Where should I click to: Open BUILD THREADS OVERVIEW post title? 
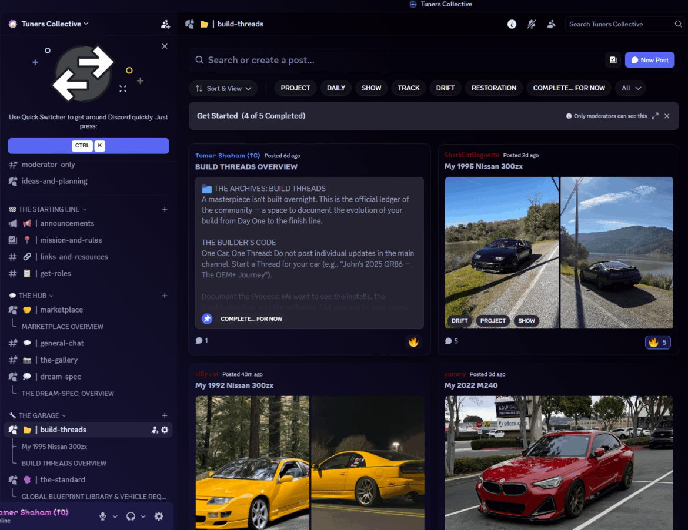246,167
